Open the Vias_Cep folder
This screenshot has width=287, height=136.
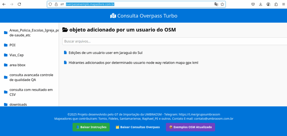(x=17, y=55)
